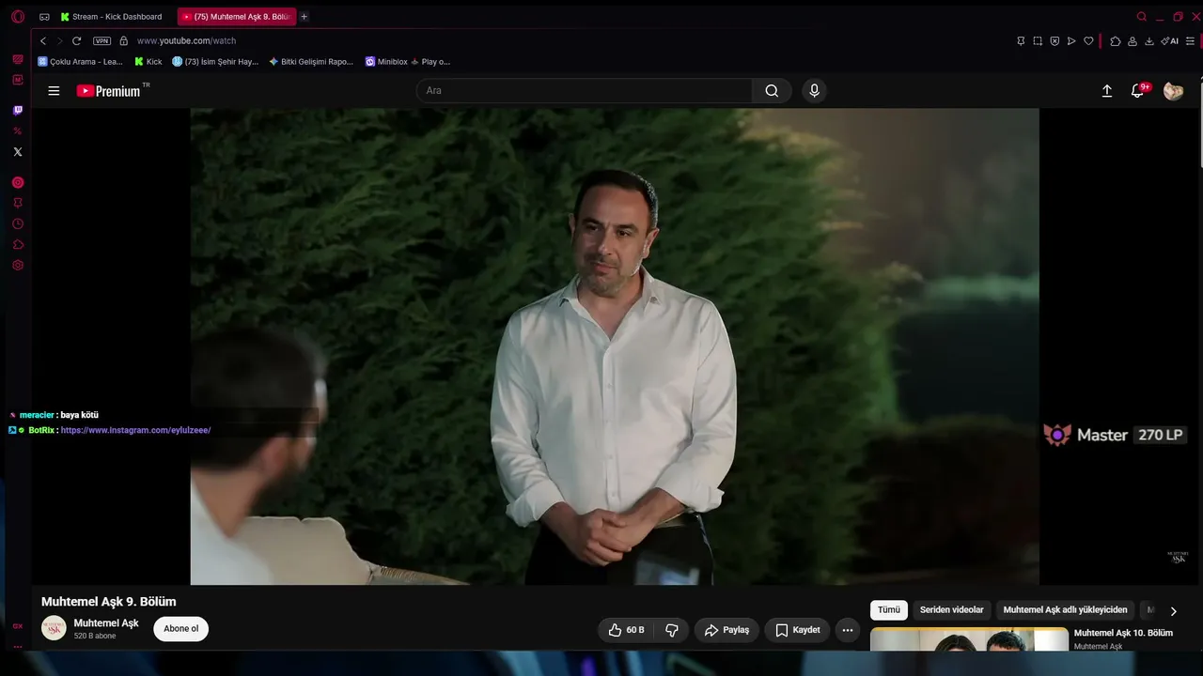Open the sidebar player icon
Image resolution: width=1203 pixels, height=676 pixels.
pos(18,182)
